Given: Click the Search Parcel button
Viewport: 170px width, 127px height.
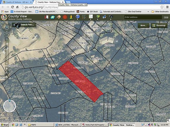Looking at the screenshot, I should pyautogui.click(x=24, y=25).
